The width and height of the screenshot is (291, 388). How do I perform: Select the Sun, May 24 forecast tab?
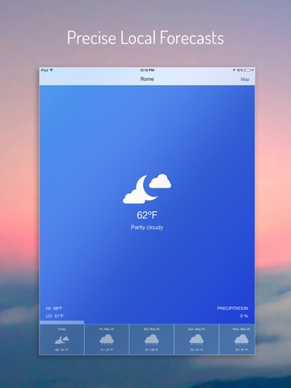196,339
